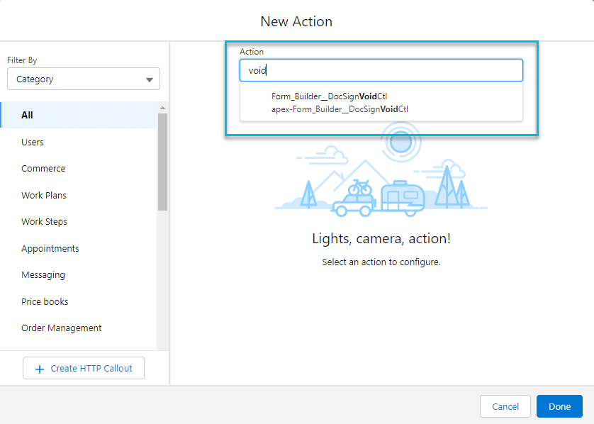Image resolution: width=594 pixels, height=424 pixels.
Task: Click the Done button
Action: 559,406
